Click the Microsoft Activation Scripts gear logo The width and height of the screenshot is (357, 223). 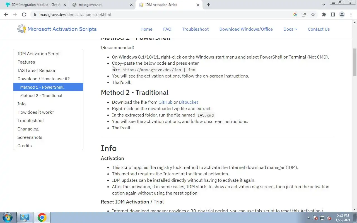pos(21,29)
